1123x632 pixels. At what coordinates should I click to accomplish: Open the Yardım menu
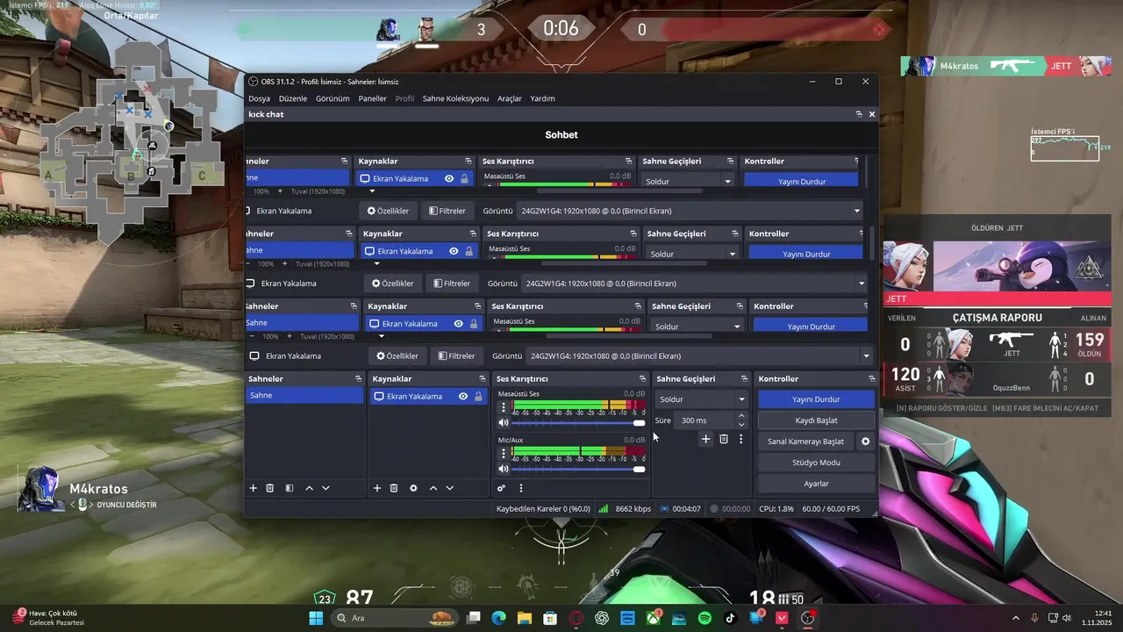(x=542, y=98)
